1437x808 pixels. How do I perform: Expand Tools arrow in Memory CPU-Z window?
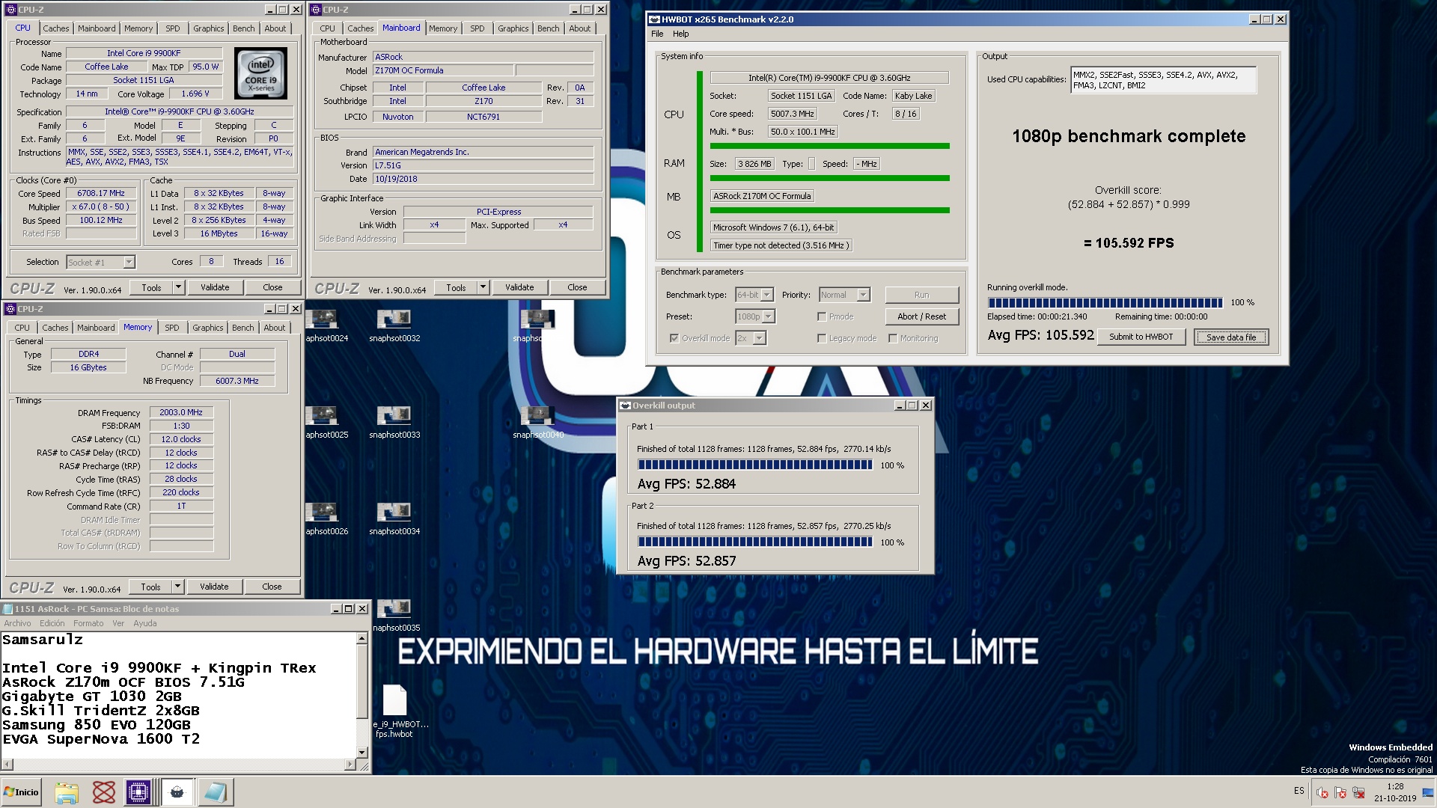click(177, 587)
